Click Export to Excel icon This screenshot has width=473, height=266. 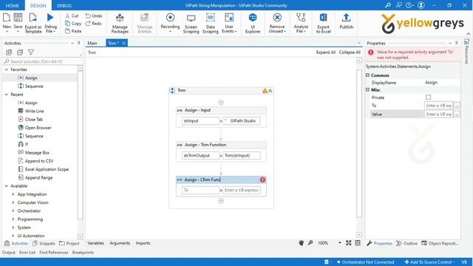324,18
